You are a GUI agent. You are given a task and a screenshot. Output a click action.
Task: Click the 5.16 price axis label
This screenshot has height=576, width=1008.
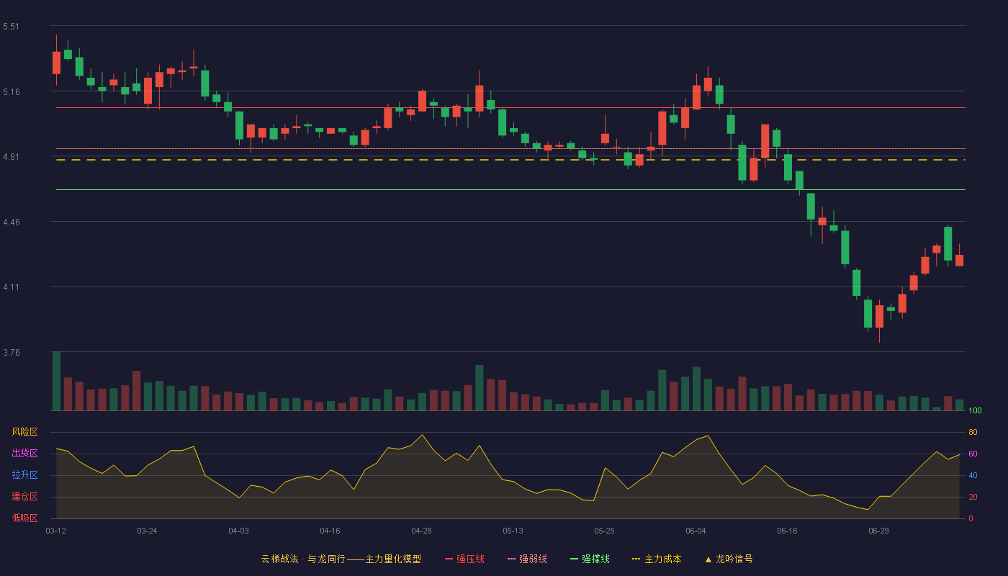tap(12, 92)
